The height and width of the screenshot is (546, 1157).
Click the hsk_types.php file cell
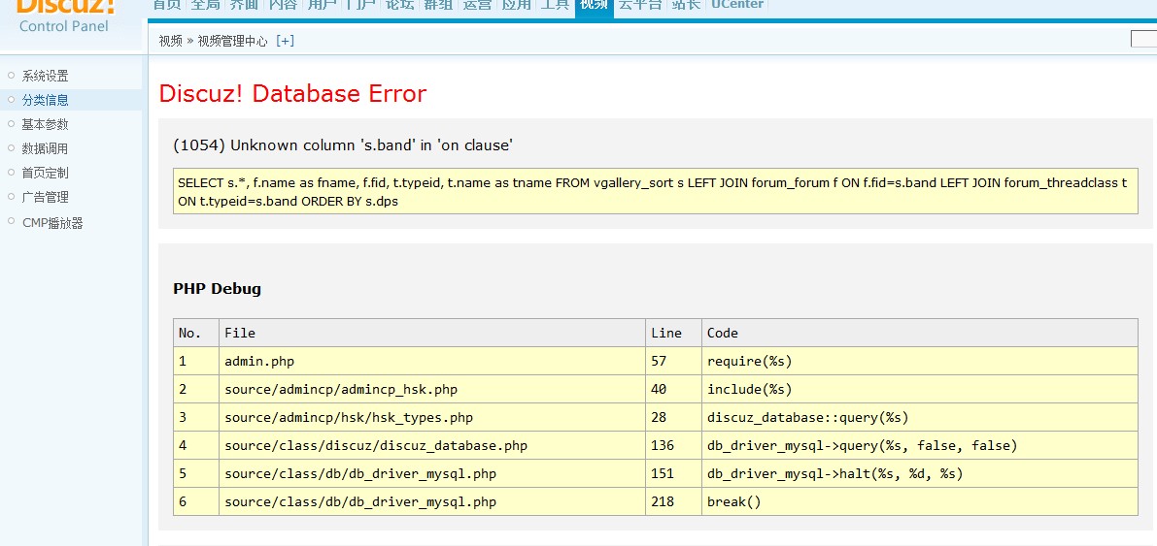(431, 417)
